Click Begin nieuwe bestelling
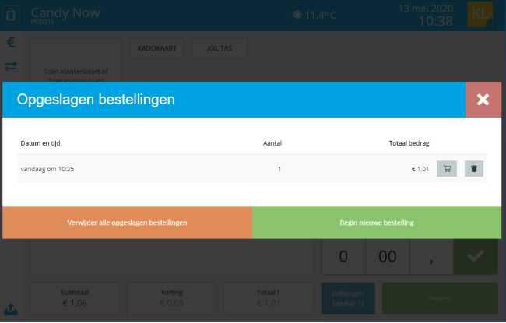The image size is (506, 323). pyautogui.click(x=377, y=223)
